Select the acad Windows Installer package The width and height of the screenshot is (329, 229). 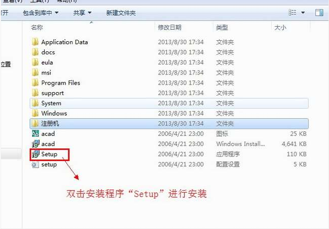pos(48,144)
